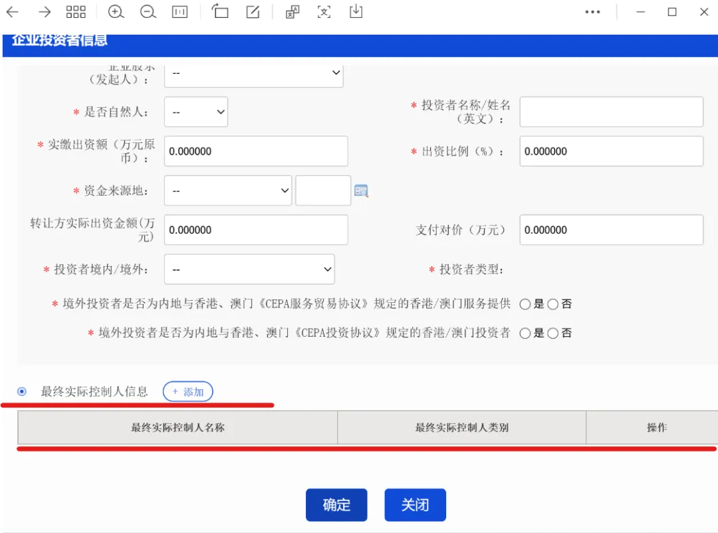This screenshot has width=718, height=533.
Task: Open the region selector icon beside 资金来源地 field
Action: (x=361, y=190)
